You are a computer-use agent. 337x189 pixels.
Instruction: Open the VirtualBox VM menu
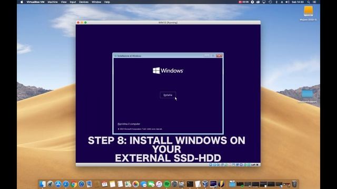(35, 2)
